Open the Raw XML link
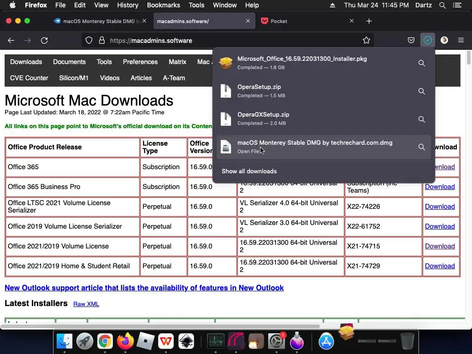Viewport: 472px width, 354px height. 86,304
